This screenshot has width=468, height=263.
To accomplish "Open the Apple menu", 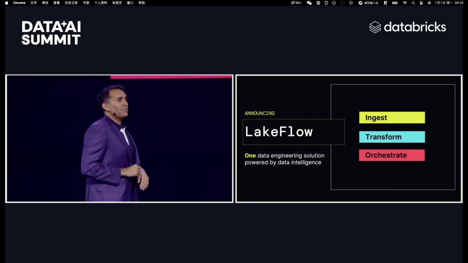I will pyautogui.click(x=6, y=3).
